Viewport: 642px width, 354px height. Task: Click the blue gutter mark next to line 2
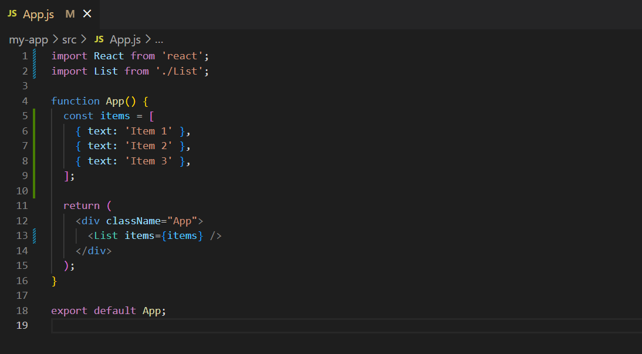tap(35, 70)
